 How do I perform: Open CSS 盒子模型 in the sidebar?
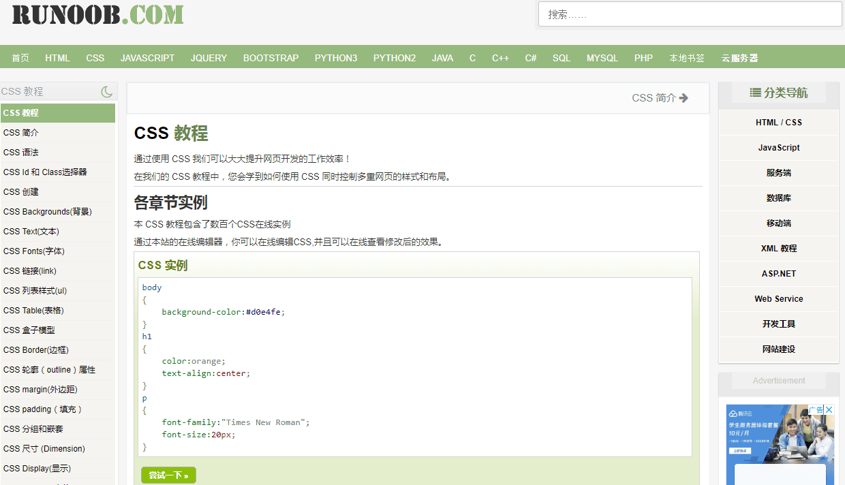(29, 330)
